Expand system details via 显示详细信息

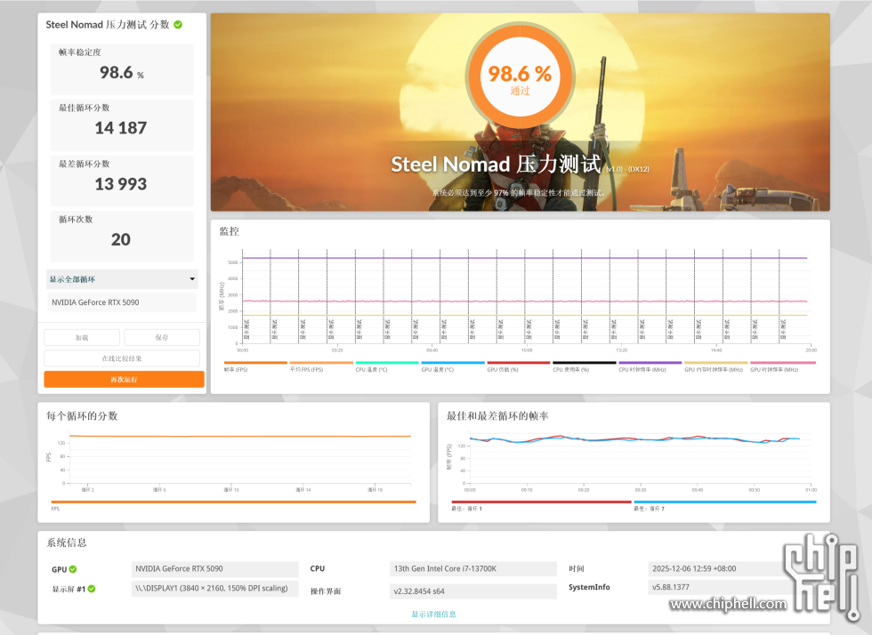click(433, 615)
